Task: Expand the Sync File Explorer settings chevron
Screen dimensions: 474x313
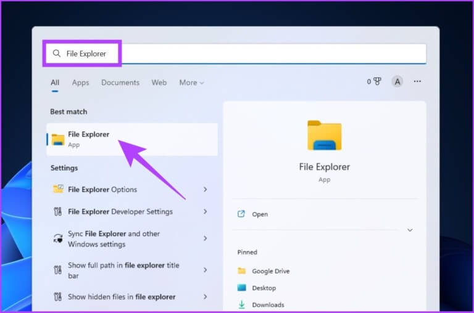Action: 206,238
